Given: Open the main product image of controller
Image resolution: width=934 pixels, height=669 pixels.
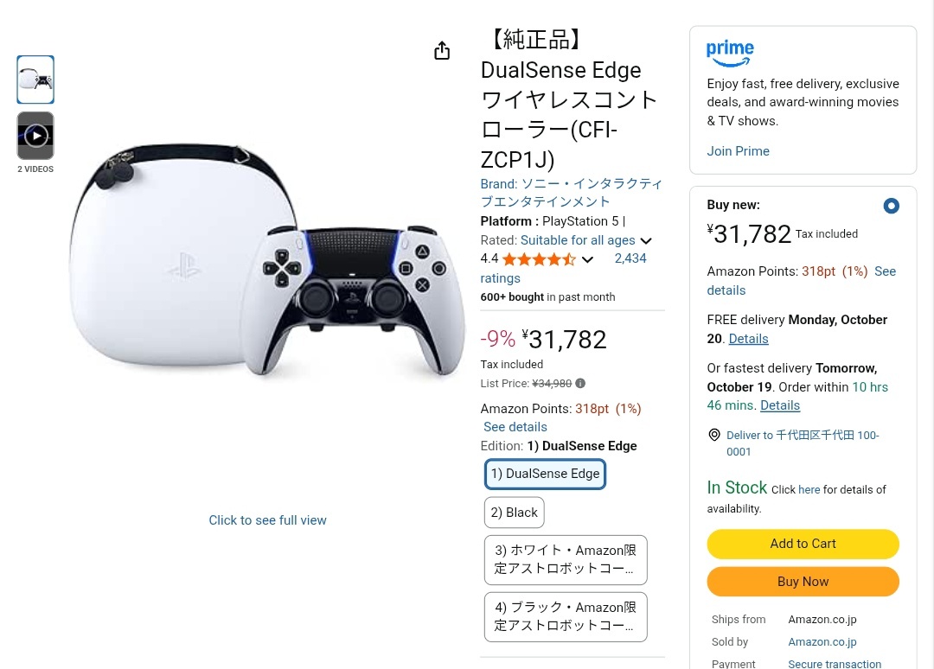Looking at the screenshot, I should coord(267,260).
